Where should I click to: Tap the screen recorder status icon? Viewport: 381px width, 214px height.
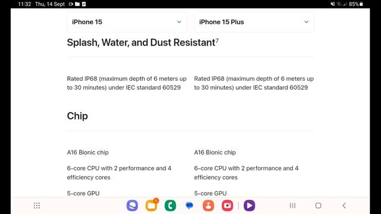point(71,4)
